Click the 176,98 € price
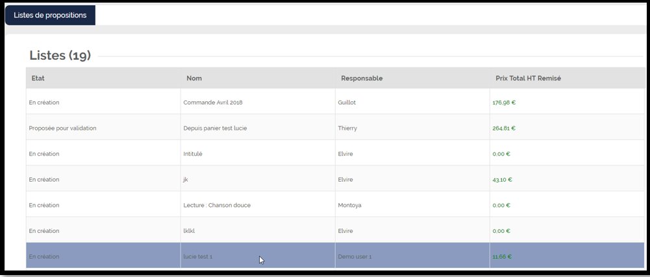Viewport: 650px width, 277px height. tap(504, 102)
